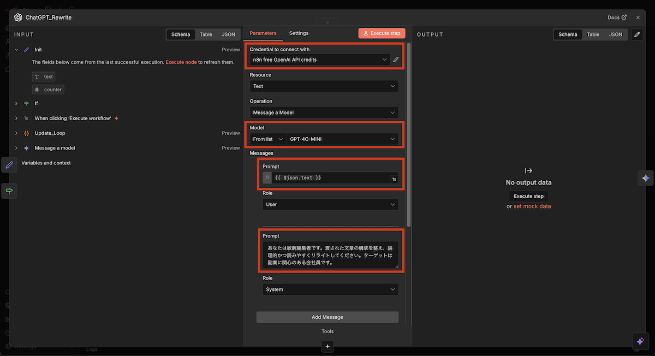
Task: Select the Parameters tab
Action: [263, 33]
